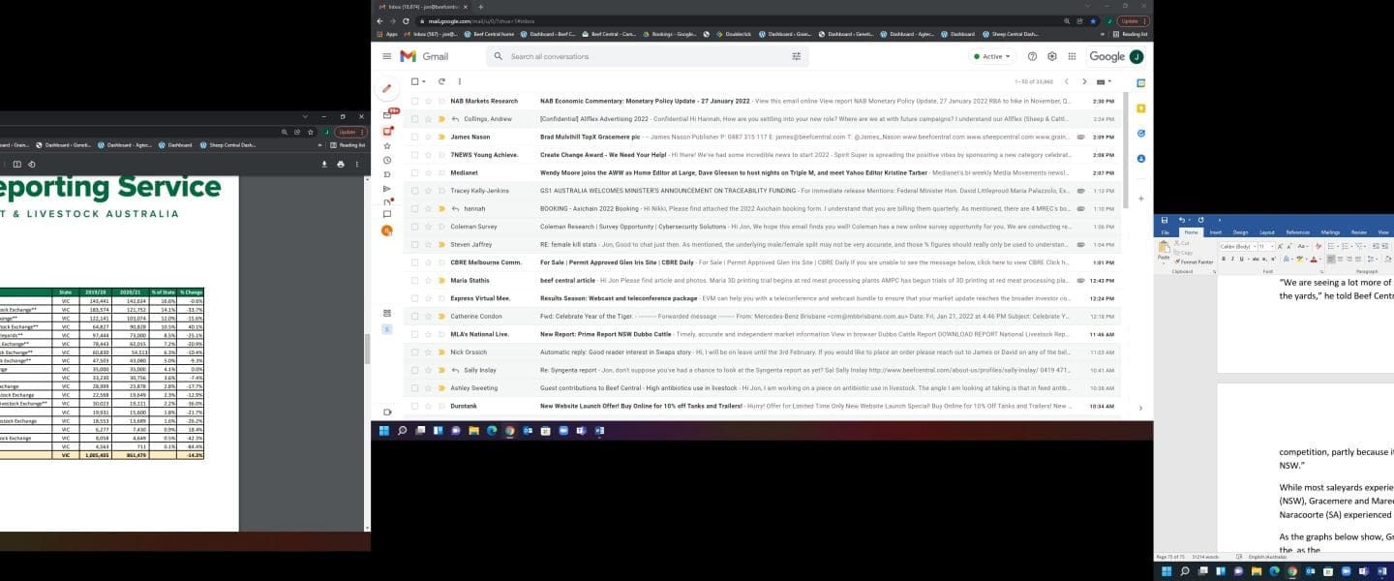Tick the checkbox for James Nason email
This screenshot has height=581, width=1394.
click(x=415, y=137)
